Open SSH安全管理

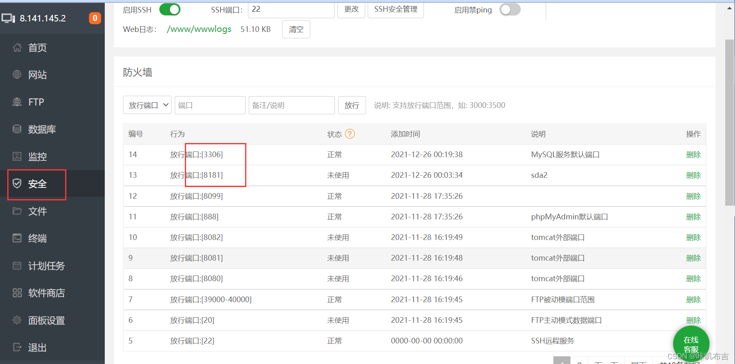pos(396,9)
